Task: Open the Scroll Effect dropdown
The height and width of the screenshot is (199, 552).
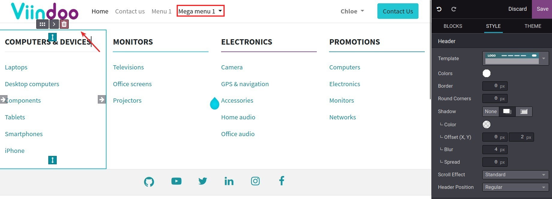Action: point(515,174)
